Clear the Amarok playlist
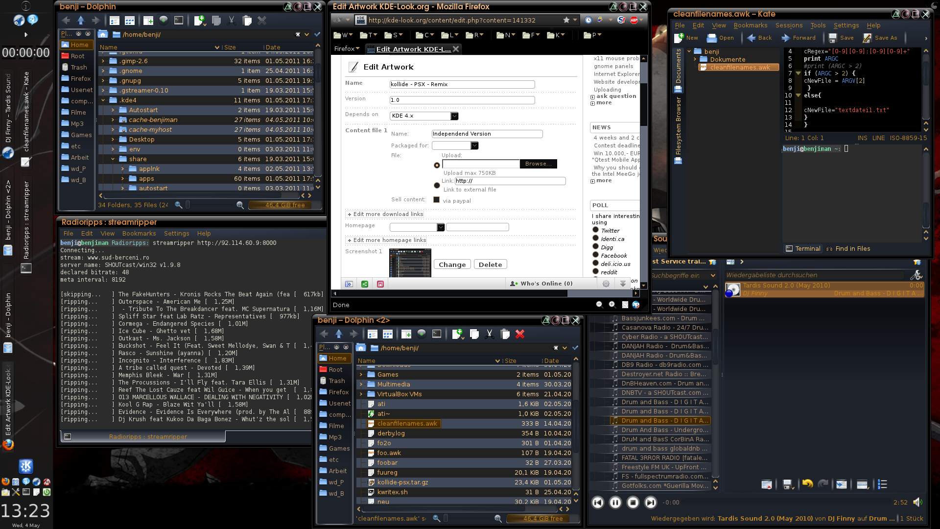This screenshot has height=529, width=940. 767,484
